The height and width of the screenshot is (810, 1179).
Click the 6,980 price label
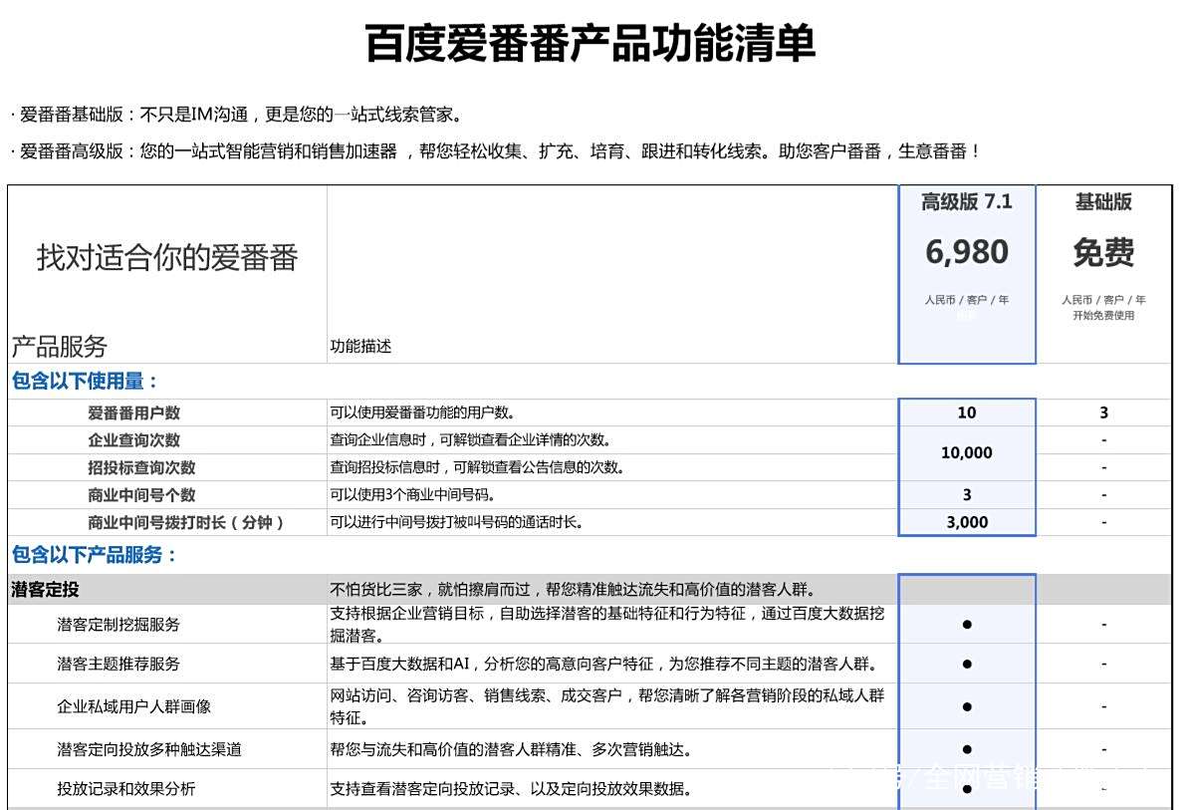click(x=965, y=252)
